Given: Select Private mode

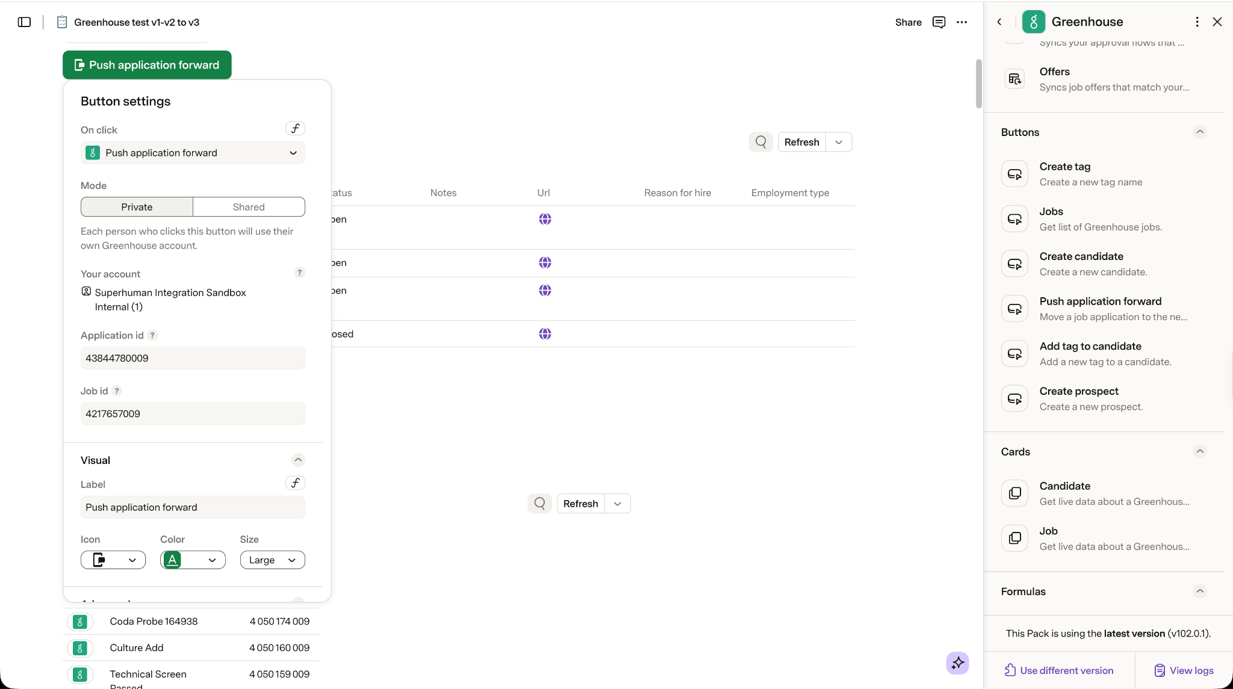Looking at the screenshot, I should tap(137, 207).
